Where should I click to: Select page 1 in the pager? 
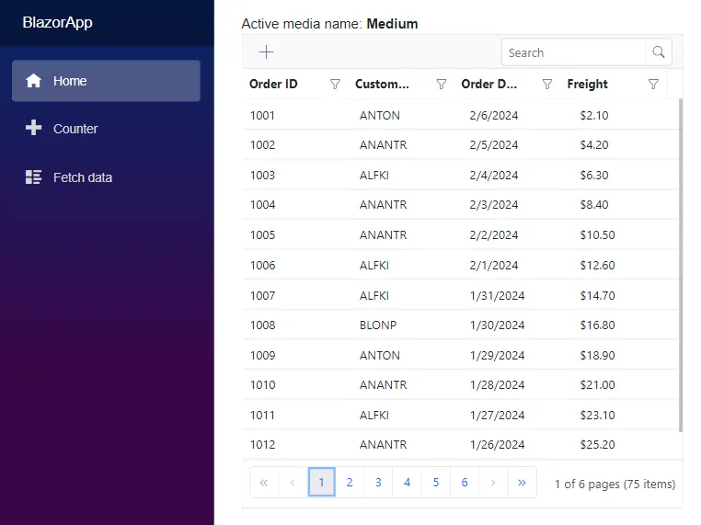click(x=321, y=483)
